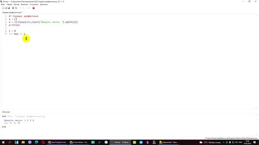
Task: Click the shell prompt input line
Action: 129,127
